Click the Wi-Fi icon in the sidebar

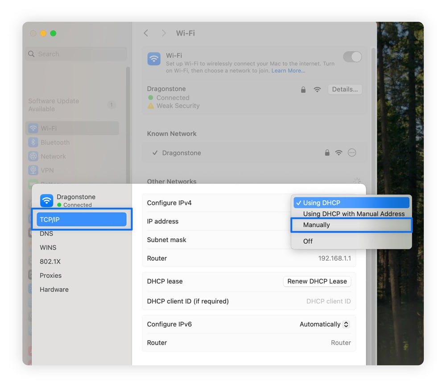33,128
